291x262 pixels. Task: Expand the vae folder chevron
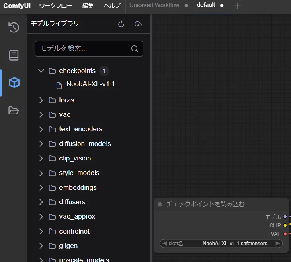(x=41, y=115)
